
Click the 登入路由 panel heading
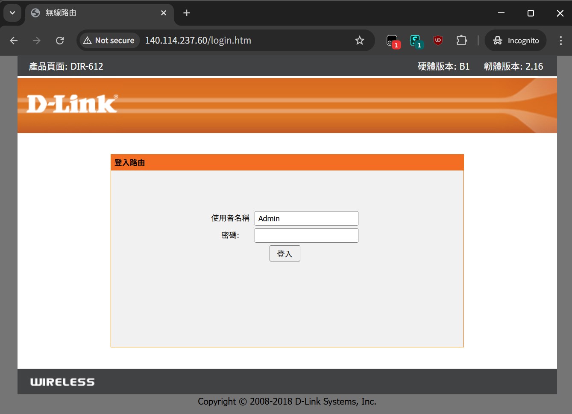click(x=130, y=163)
